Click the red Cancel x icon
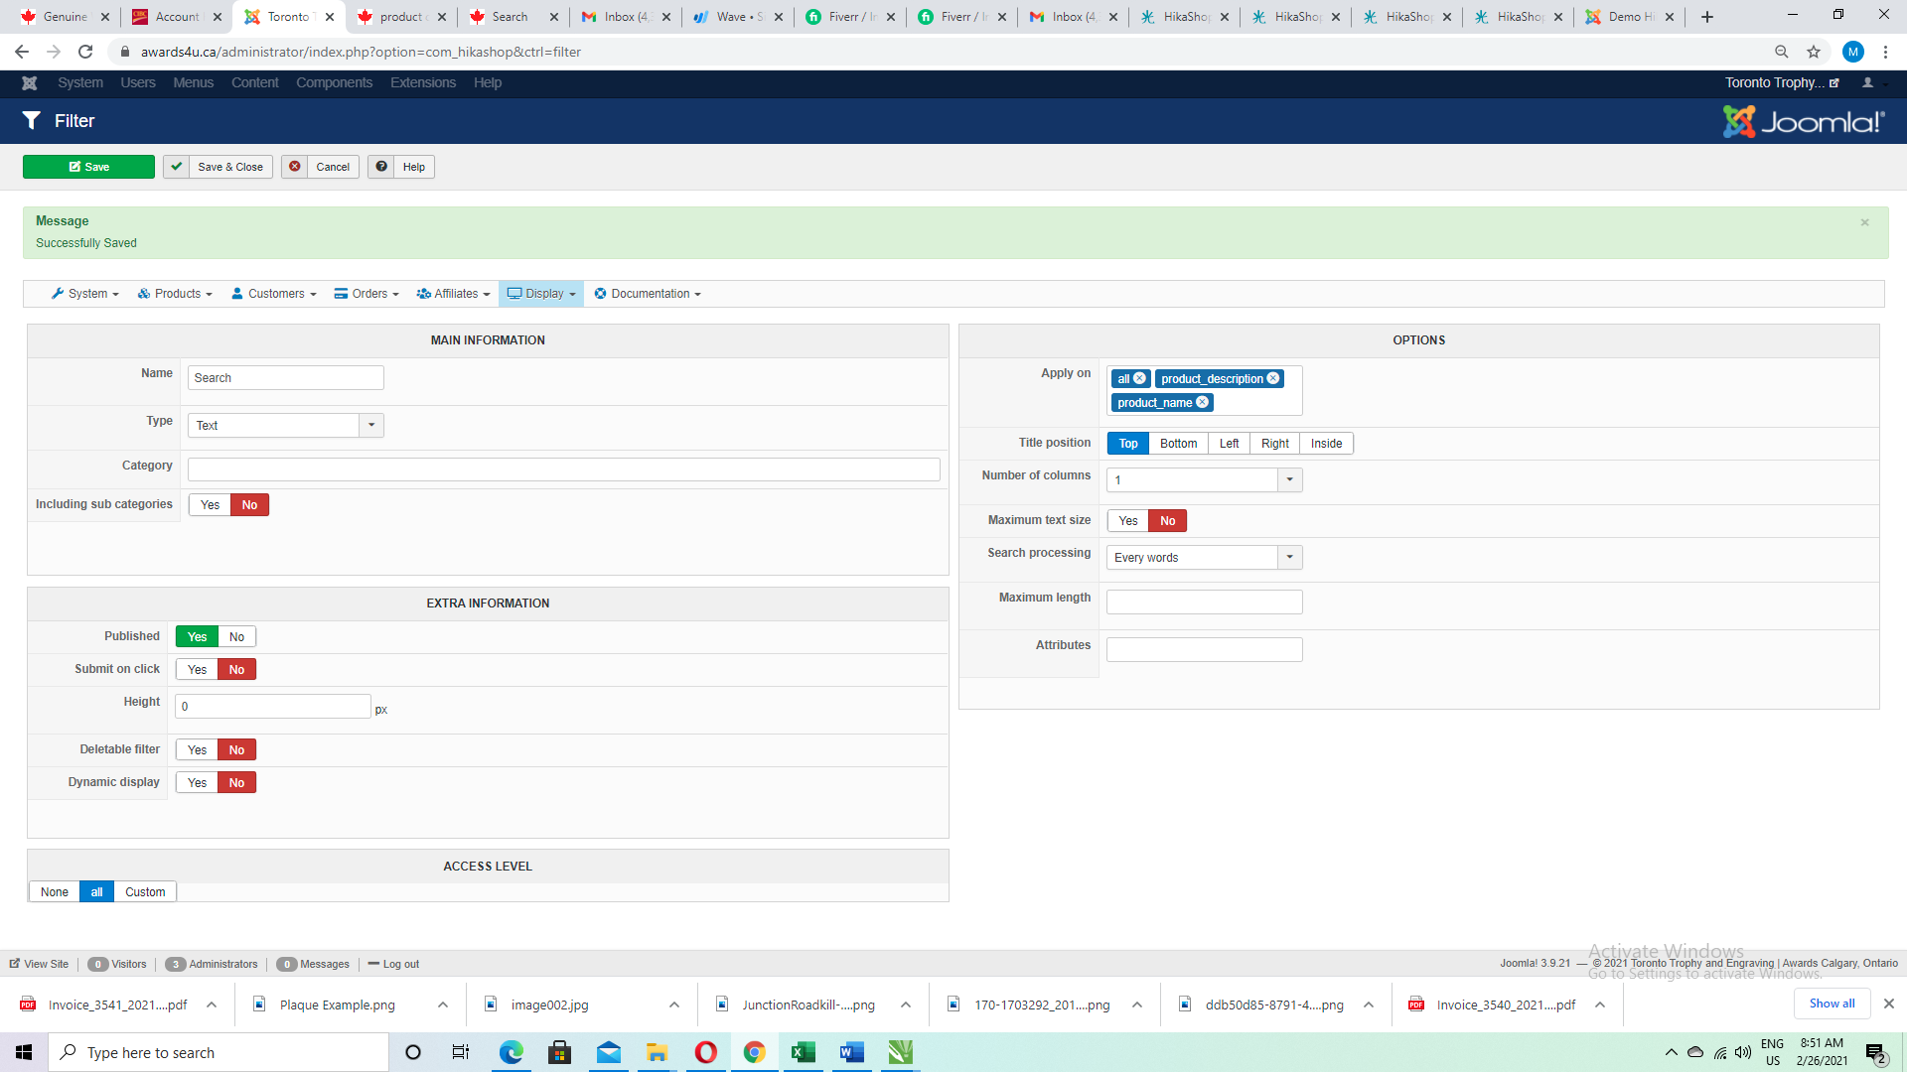This screenshot has height=1072, width=1907. [295, 167]
